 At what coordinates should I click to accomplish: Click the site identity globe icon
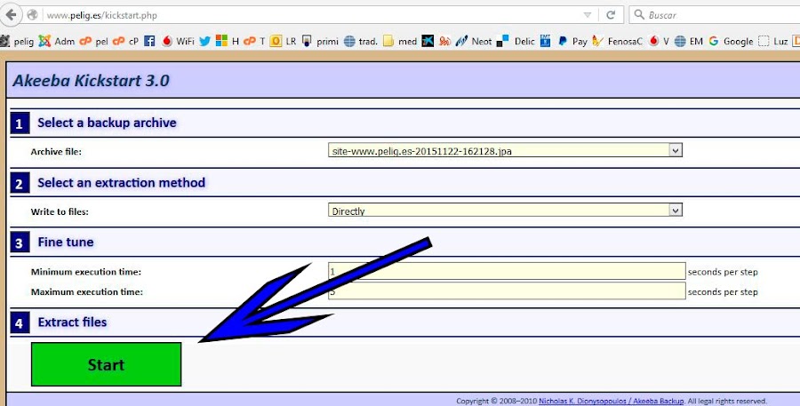point(33,15)
